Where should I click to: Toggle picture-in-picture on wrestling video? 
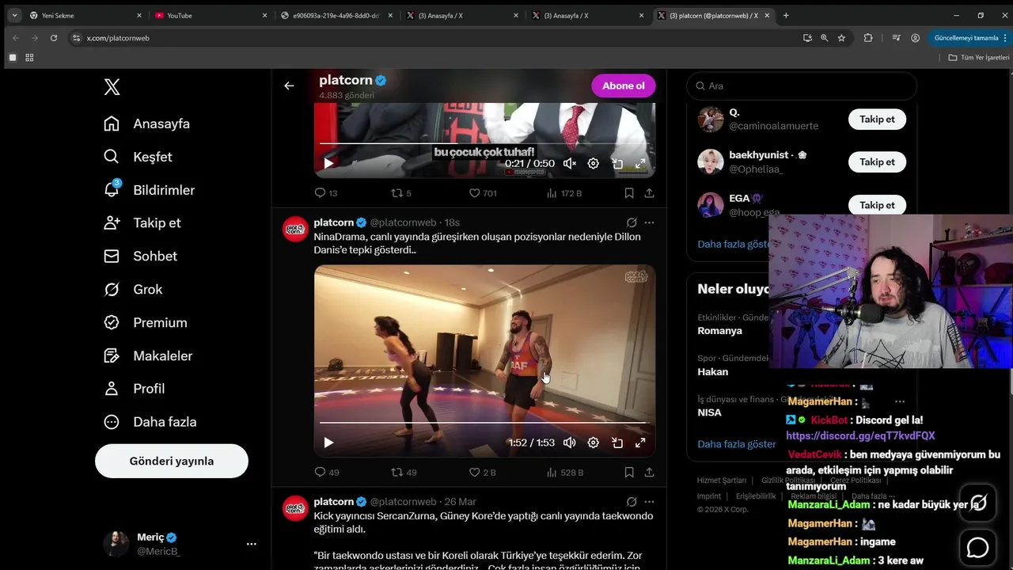coord(617,443)
